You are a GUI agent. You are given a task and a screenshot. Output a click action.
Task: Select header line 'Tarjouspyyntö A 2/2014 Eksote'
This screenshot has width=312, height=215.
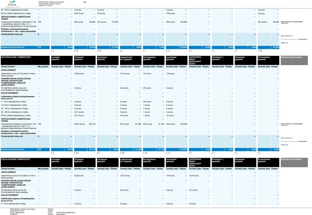(x=49, y=4)
